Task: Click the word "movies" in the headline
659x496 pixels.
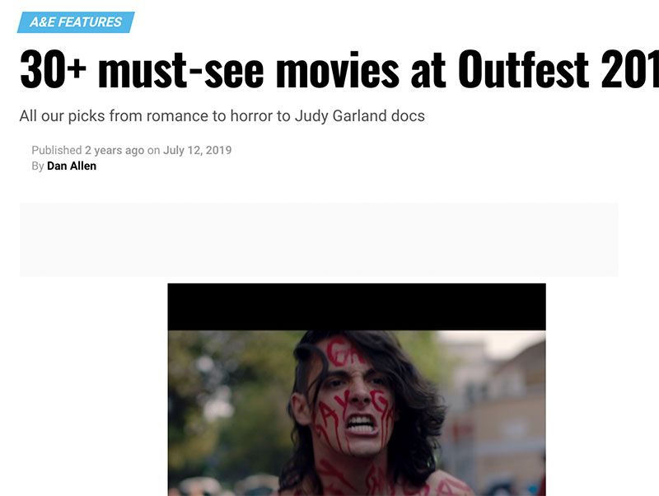Action: click(x=338, y=70)
